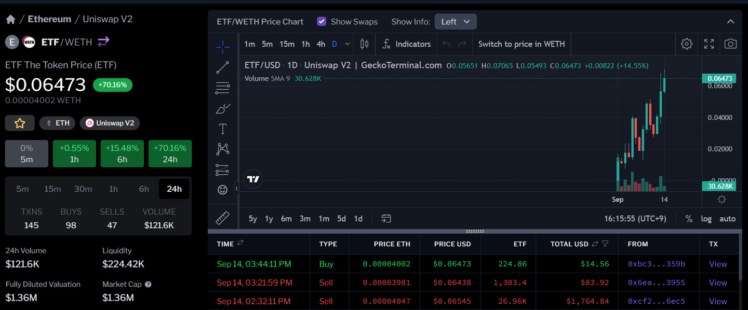Switch the stats period to 6h
This screenshot has height=310, width=748.
tap(144, 189)
